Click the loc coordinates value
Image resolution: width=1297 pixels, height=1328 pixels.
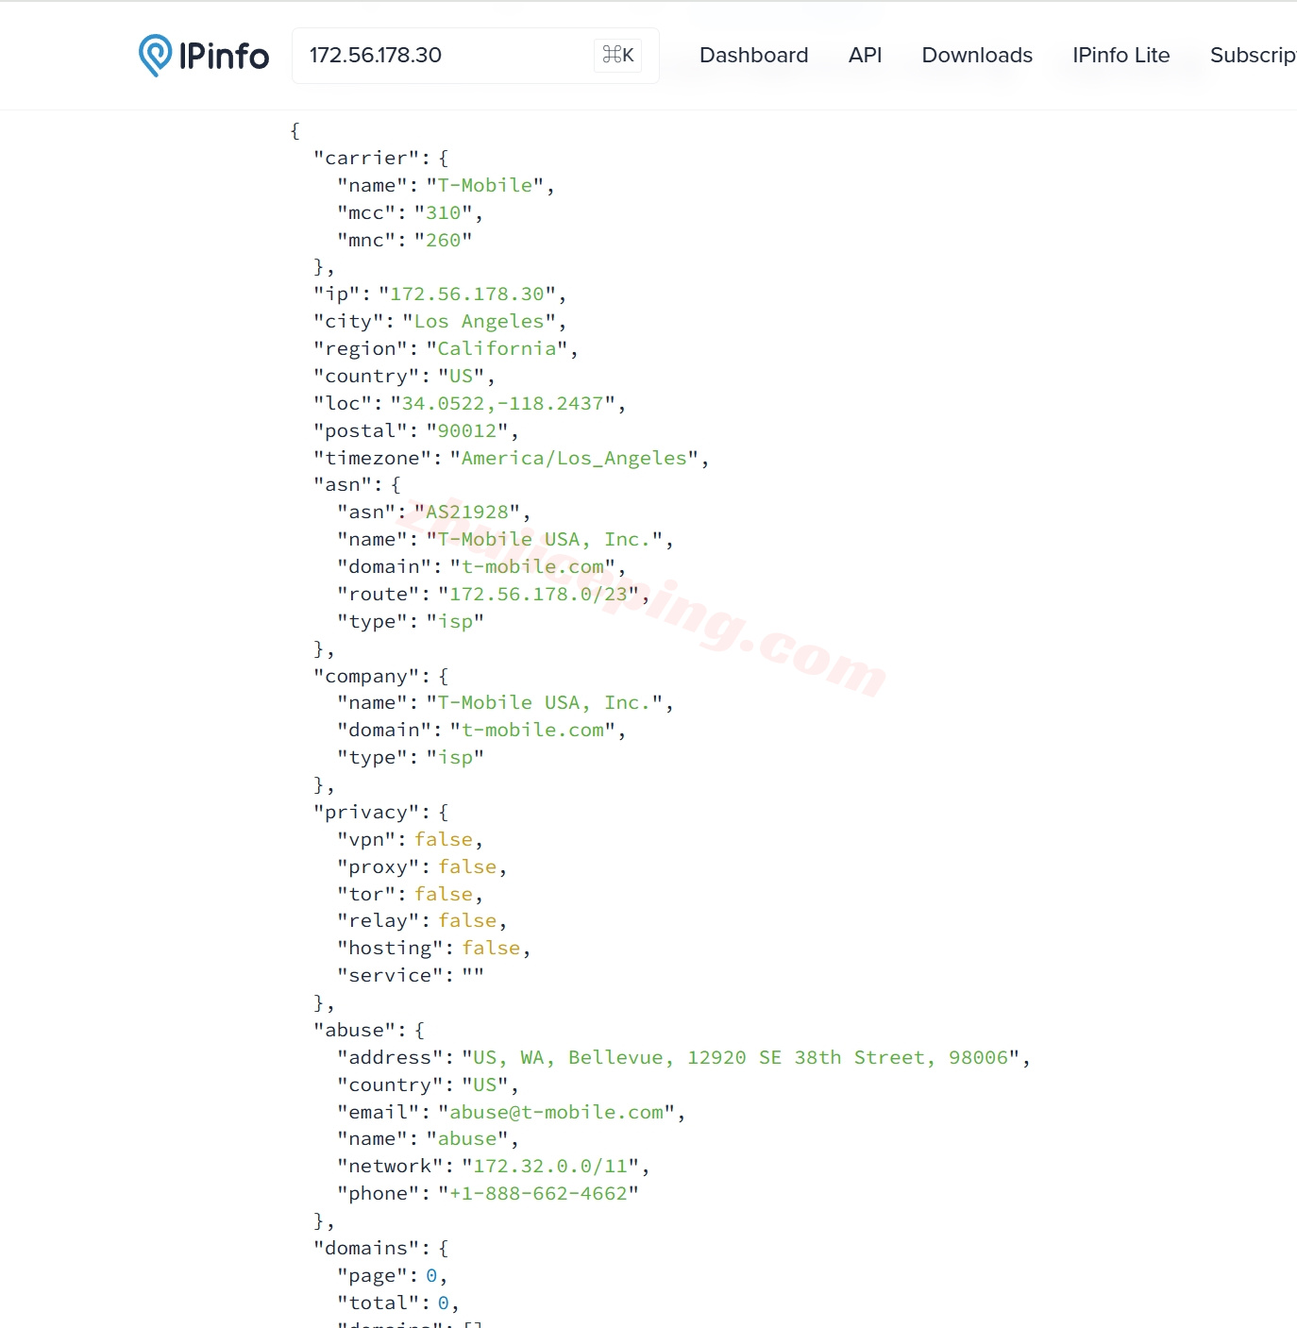[x=502, y=404]
